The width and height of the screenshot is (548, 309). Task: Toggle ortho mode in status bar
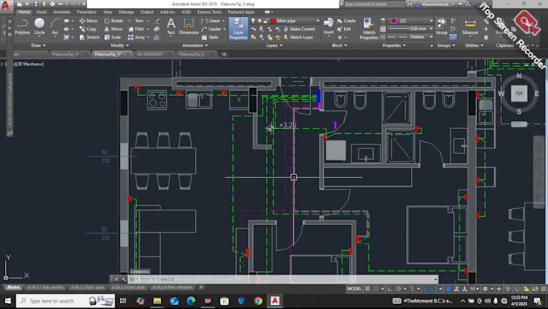click(x=390, y=289)
